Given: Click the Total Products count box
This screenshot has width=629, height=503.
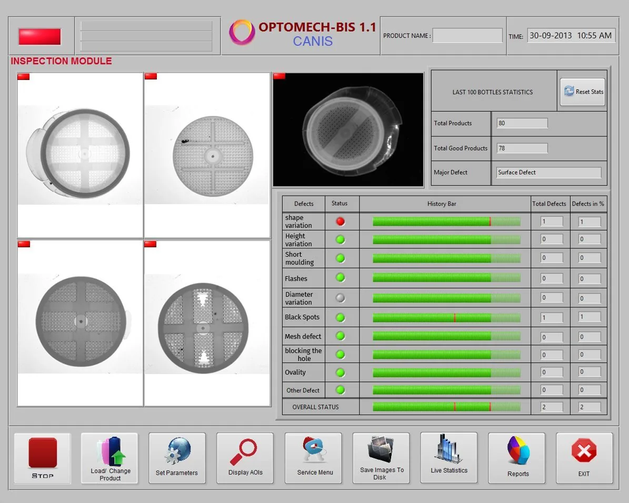Looking at the screenshot, I should tap(522, 123).
